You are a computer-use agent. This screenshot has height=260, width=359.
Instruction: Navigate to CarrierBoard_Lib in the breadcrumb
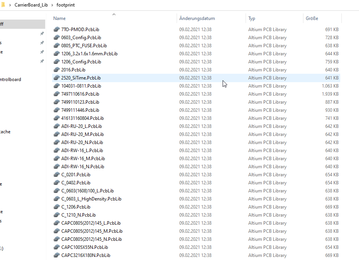[31, 5]
